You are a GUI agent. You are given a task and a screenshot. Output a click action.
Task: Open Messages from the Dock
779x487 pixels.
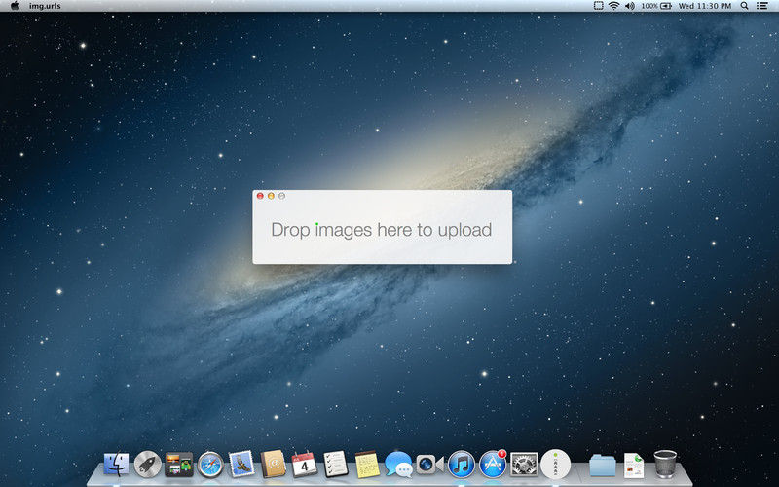[398, 465]
